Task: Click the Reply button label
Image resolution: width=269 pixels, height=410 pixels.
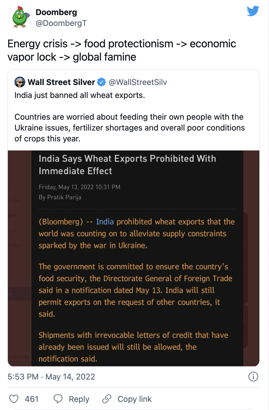Action: click(79, 399)
